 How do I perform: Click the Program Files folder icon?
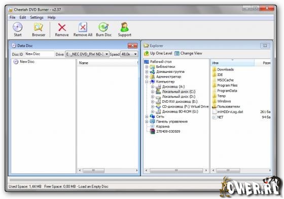pos(214,85)
